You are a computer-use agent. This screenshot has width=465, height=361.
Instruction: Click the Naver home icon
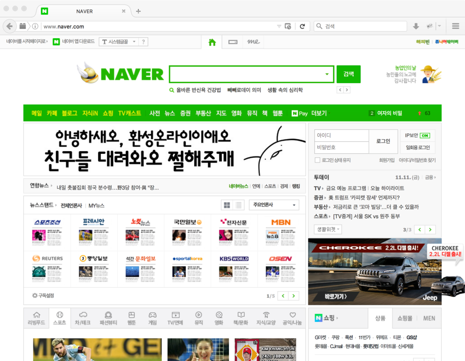coord(212,42)
